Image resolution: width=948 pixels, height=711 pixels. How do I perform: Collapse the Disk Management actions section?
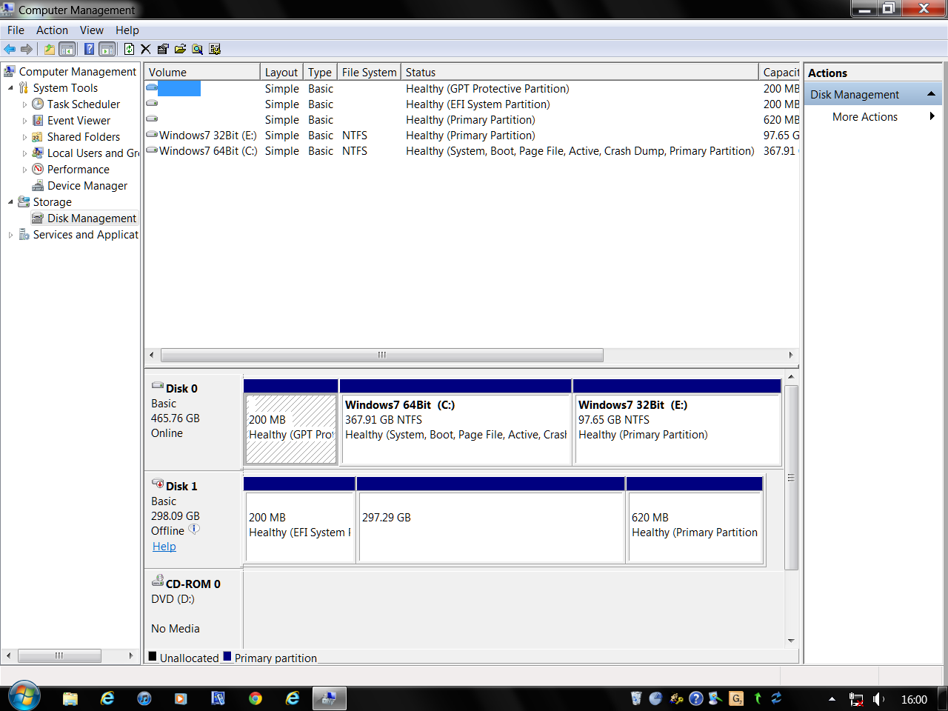(x=931, y=94)
